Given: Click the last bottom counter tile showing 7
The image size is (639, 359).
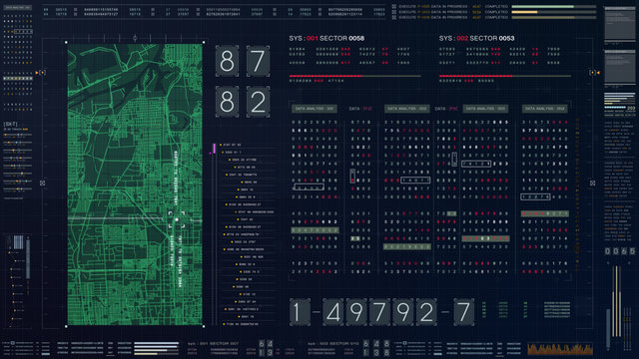Looking at the screenshot, I should 463,312.
